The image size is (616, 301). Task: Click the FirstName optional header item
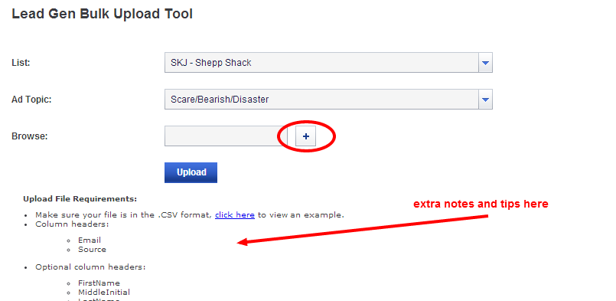click(x=99, y=283)
